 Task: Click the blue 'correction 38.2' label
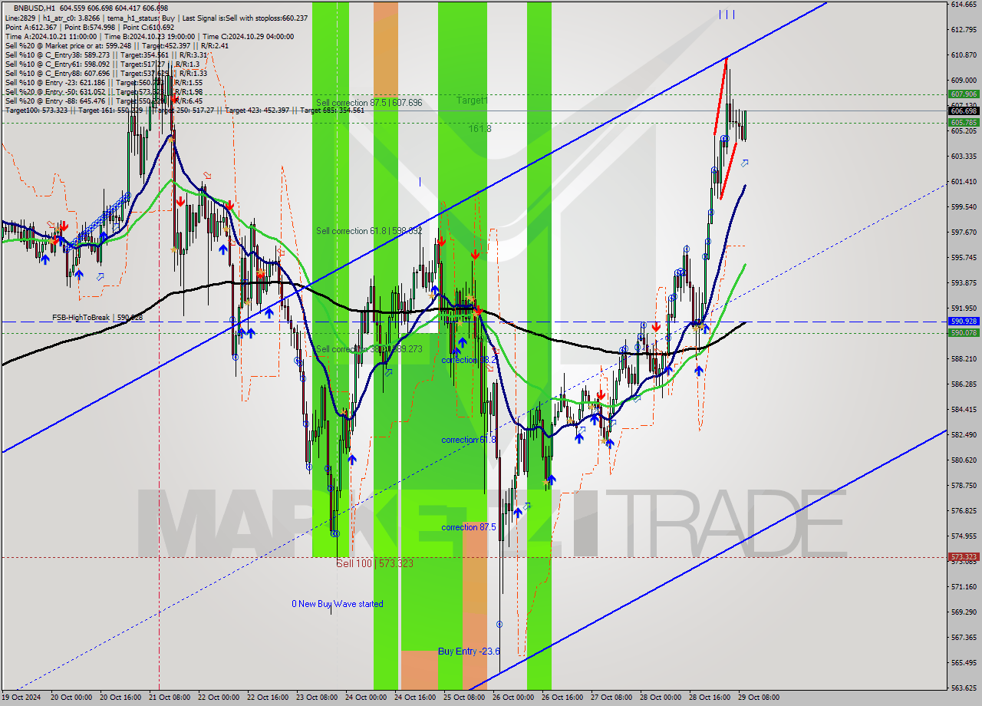(469, 359)
